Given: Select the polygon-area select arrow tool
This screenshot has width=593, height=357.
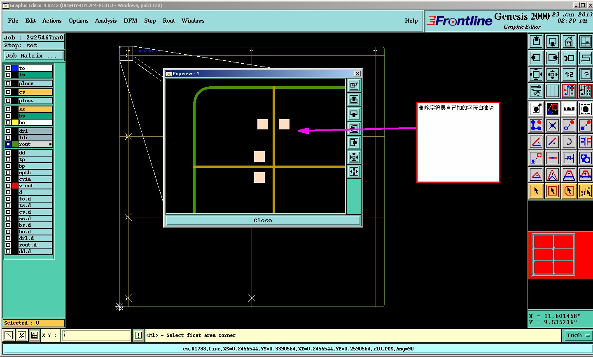Looking at the screenshot, I should click(569, 191).
